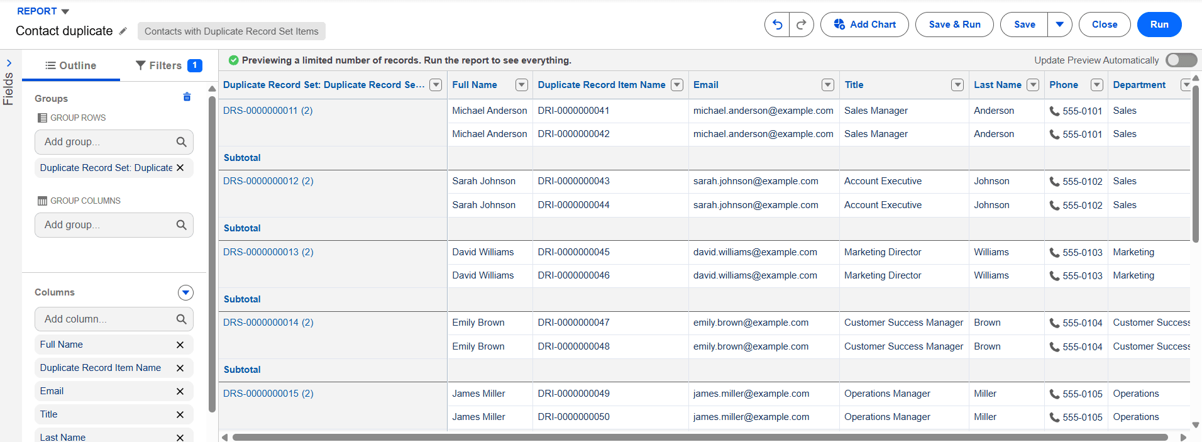Open Save button dropdown arrow
Viewport: 1202px width, 442px height.
click(1060, 25)
